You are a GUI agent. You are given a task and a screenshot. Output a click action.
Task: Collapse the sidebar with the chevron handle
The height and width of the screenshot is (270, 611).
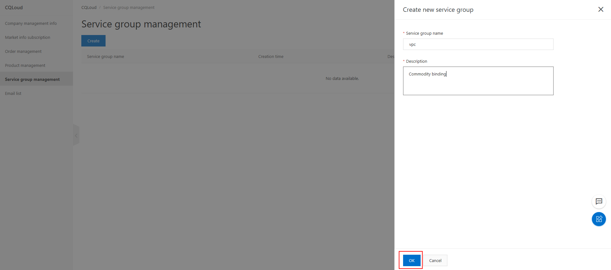[76, 135]
